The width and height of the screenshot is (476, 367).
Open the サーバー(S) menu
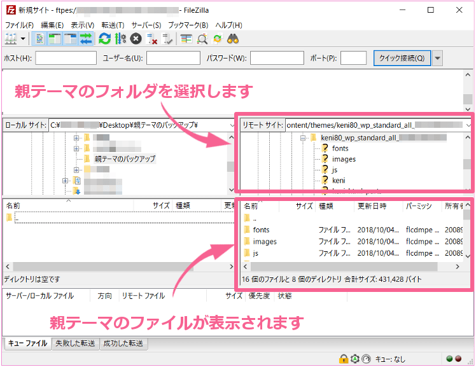pos(146,25)
